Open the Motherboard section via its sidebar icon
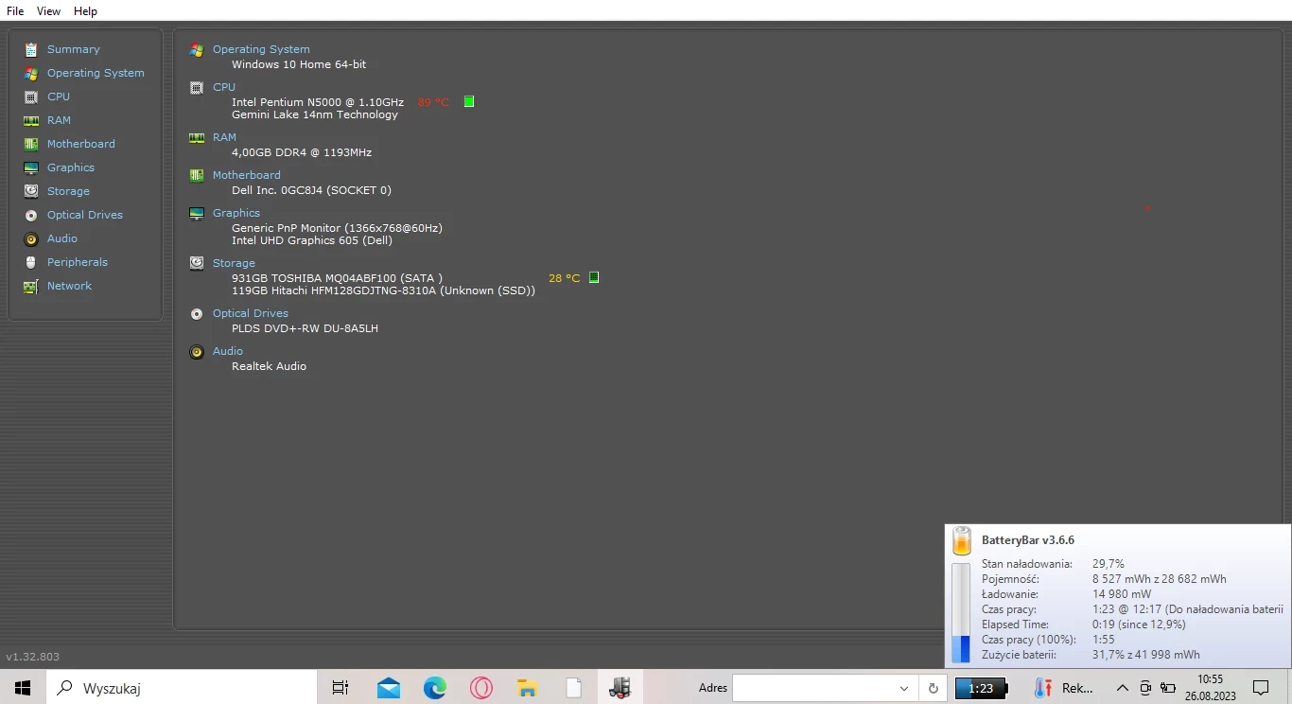1292x704 pixels. pos(31,144)
